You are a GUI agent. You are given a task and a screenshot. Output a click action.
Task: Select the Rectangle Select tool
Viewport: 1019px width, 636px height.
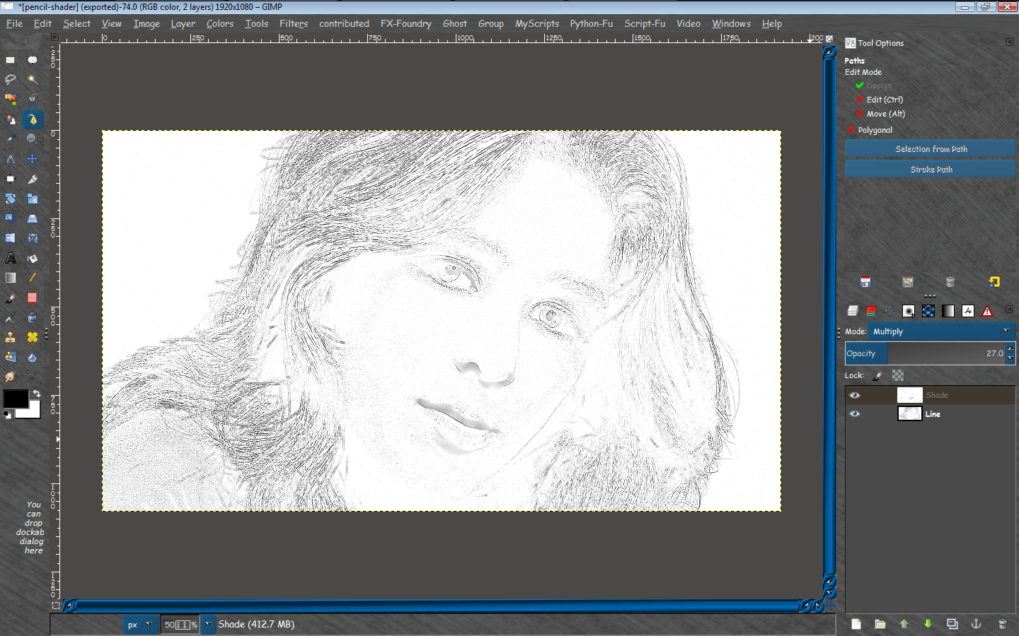point(11,60)
